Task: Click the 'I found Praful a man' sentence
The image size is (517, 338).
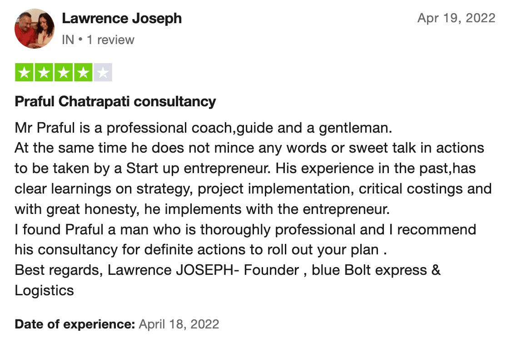Action: click(245, 229)
